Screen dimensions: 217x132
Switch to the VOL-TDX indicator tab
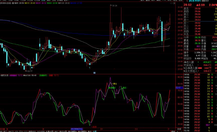coord(19,131)
